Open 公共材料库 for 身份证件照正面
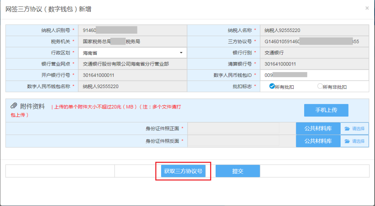 (318, 129)
